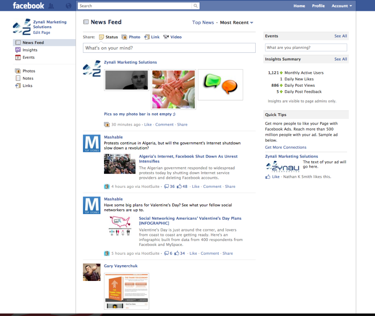The width and height of the screenshot is (375, 316).
Task: Click '1,121 Monthly Active Users' stat
Action: pyautogui.click(x=296, y=73)
